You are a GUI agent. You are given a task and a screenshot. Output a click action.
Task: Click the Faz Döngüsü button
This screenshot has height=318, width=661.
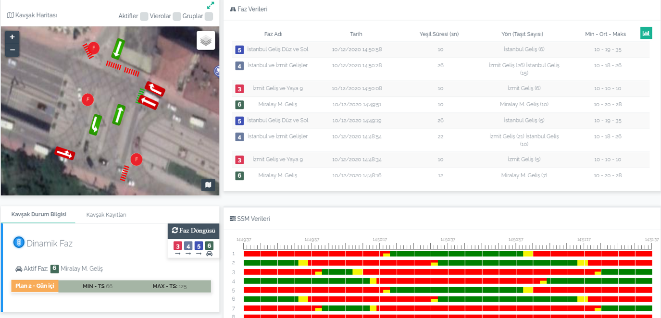(194, 231)
